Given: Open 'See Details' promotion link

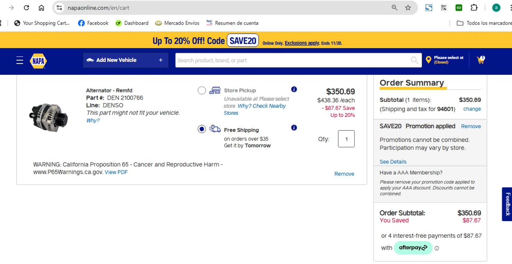Looking at the screenshot, I should click(393, 162).
